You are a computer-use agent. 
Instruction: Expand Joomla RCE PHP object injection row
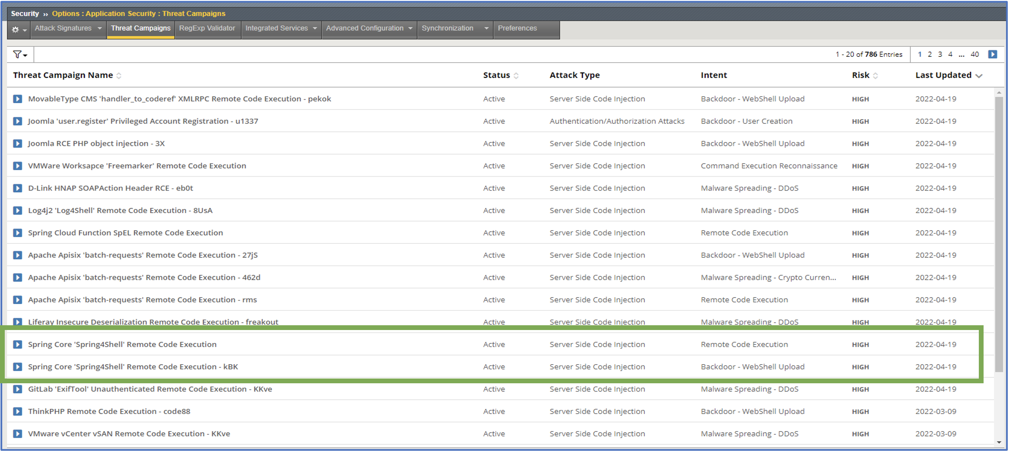click(17, 143)
